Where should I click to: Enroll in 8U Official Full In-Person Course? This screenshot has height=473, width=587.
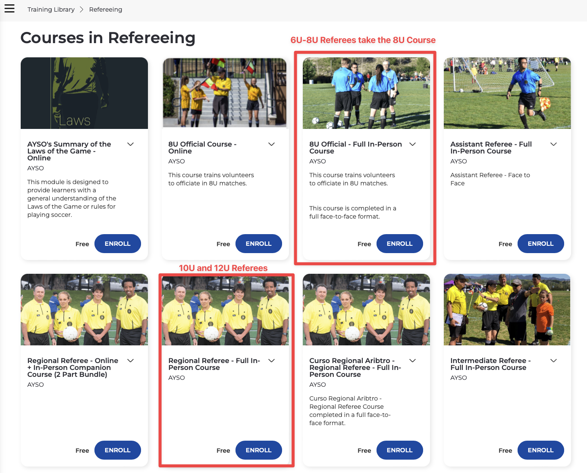click(400, 244)
